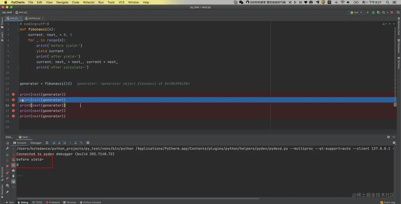This screenshot has width=401, height=204.
Task: Click the console horizontal scrollbar
Action: (x=138, y=198)
